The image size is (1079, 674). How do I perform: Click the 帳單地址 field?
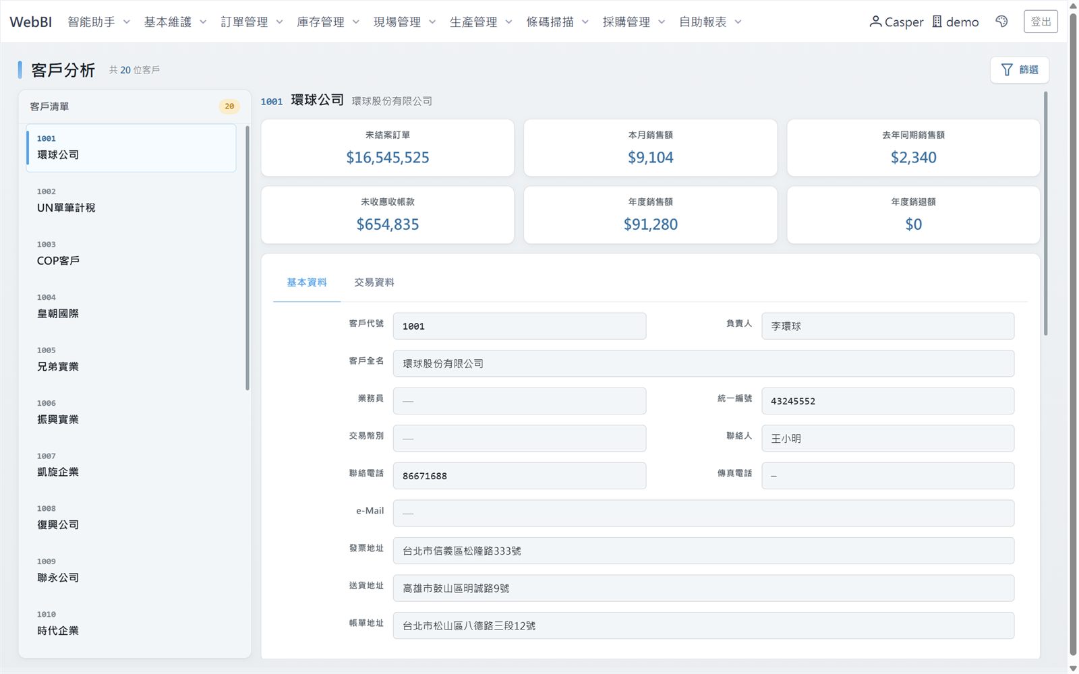click(x=703, y=626)
